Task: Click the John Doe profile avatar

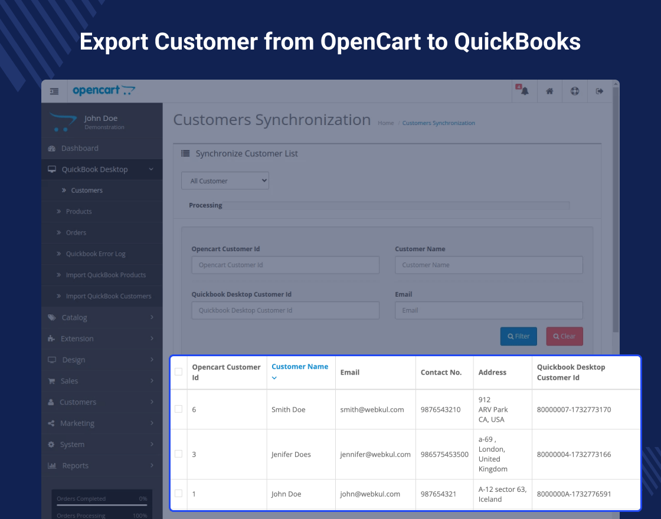Action: (63, 121)
